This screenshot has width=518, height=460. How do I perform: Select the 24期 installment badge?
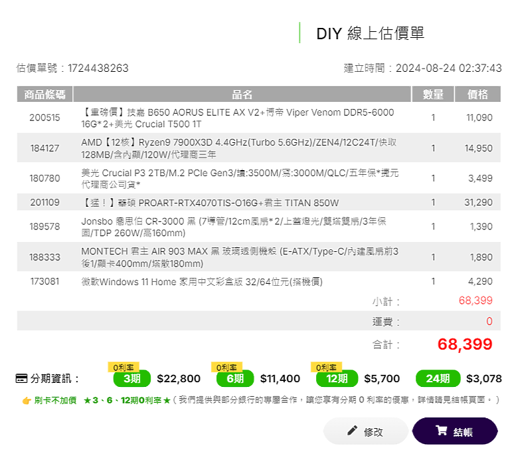point(438,378)
